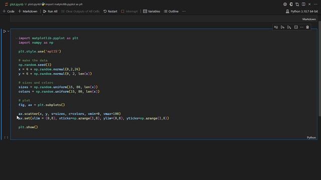
Task: Click the open changes diff icon
Action: [x=291, y=4]
